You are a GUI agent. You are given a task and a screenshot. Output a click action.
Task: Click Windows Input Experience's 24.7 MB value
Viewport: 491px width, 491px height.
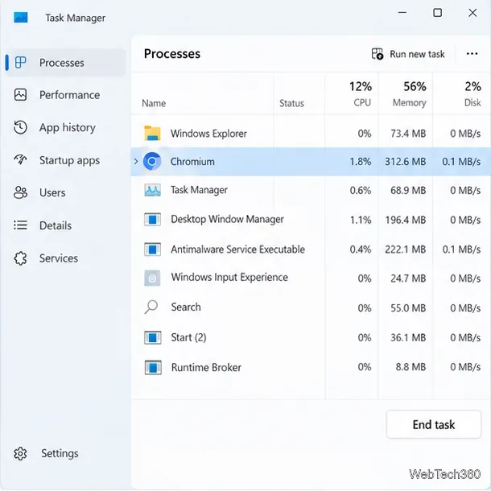(408, 279)
